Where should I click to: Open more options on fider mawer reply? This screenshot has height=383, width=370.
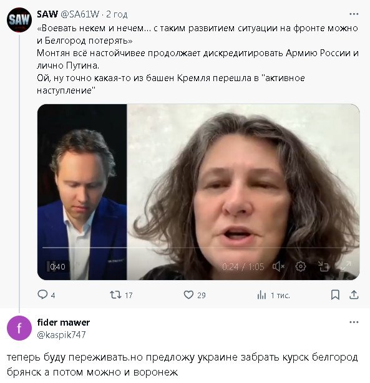click(354, 322)
